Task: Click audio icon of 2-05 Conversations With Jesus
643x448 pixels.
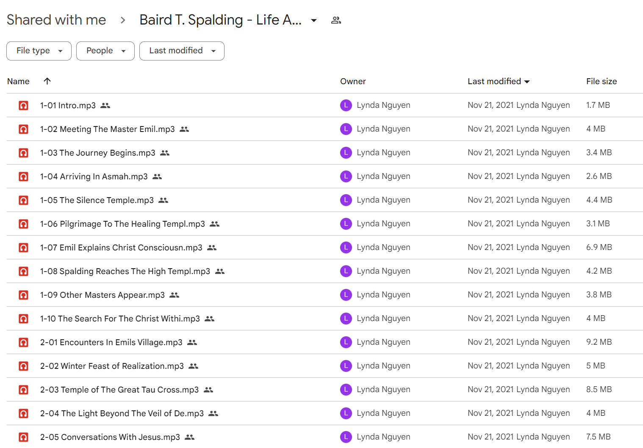Action: [x=24, y=437]
